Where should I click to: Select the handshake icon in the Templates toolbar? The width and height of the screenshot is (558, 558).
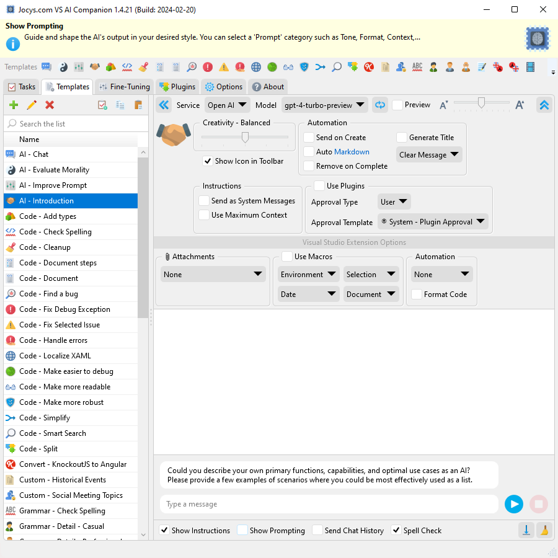coord(94,66)
